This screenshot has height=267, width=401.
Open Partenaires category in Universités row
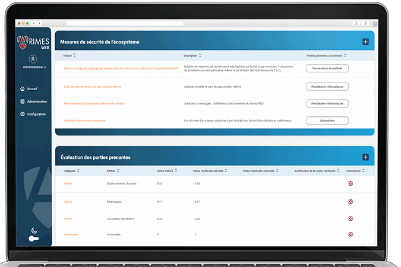click(71, 234)
